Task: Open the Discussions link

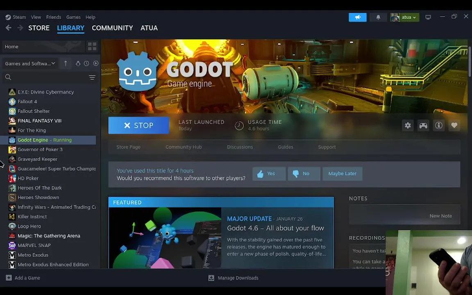Action: coord(240,147)
